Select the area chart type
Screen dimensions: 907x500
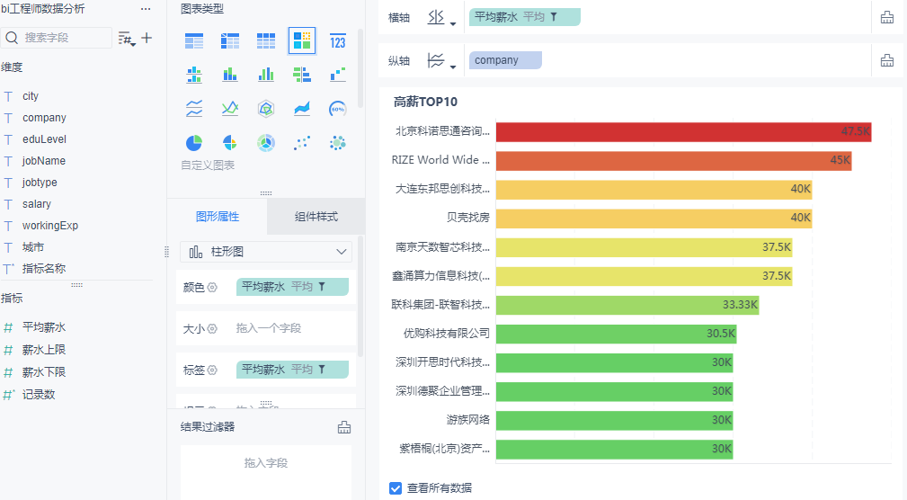point(302,108)
